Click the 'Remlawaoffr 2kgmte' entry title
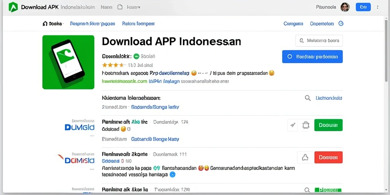390x195 pixels. [125, 154]
